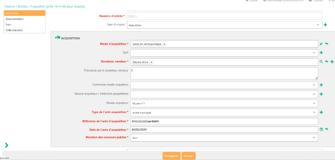Click plus icon beside Commune musée acquéreur

pyautogui.click(x=321, y=85)
